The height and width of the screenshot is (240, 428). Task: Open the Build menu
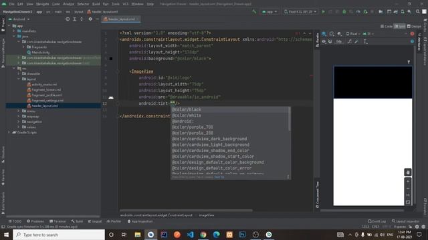96,4
